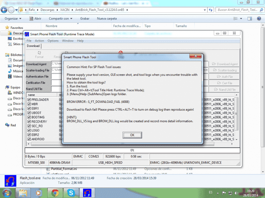Screen dimensions: 265x198
Task: Open File Explorer from the taskbar
Action: click(23, 193)
